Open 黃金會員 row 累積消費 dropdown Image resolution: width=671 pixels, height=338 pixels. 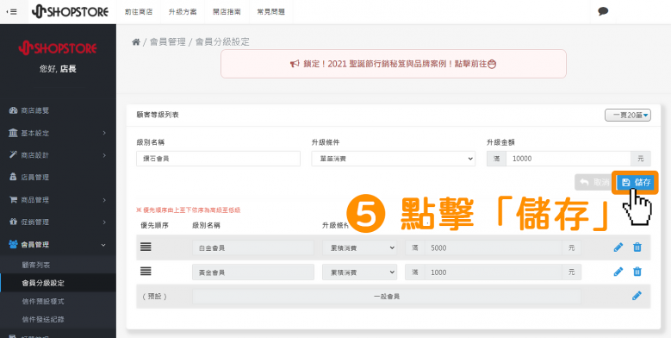coord(359,272)
